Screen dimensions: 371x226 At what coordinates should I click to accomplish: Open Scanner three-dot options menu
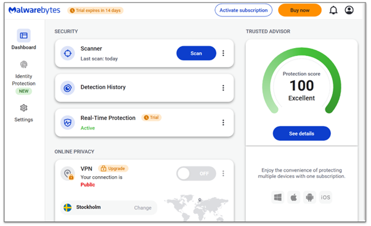tap(223, 53)
